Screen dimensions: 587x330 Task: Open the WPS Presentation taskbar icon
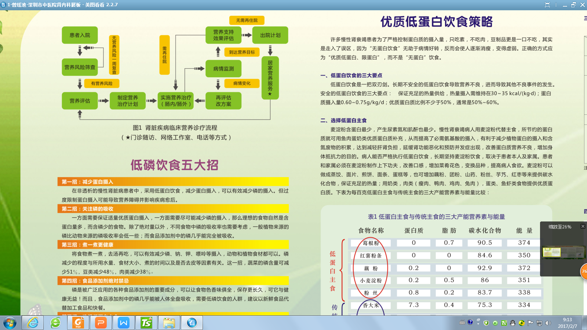click(101, 323)
